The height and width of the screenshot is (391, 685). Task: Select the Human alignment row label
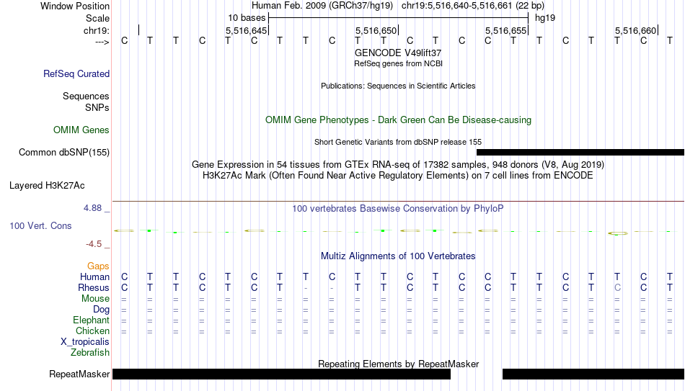94,277
